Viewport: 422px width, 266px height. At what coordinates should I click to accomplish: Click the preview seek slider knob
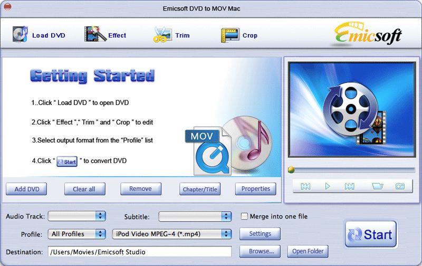[291, 169]
